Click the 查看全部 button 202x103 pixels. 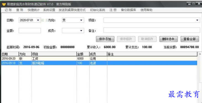(x=190, y=39)
